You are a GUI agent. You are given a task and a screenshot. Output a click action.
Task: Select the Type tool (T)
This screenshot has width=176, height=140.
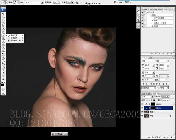(x=3, y=60)
